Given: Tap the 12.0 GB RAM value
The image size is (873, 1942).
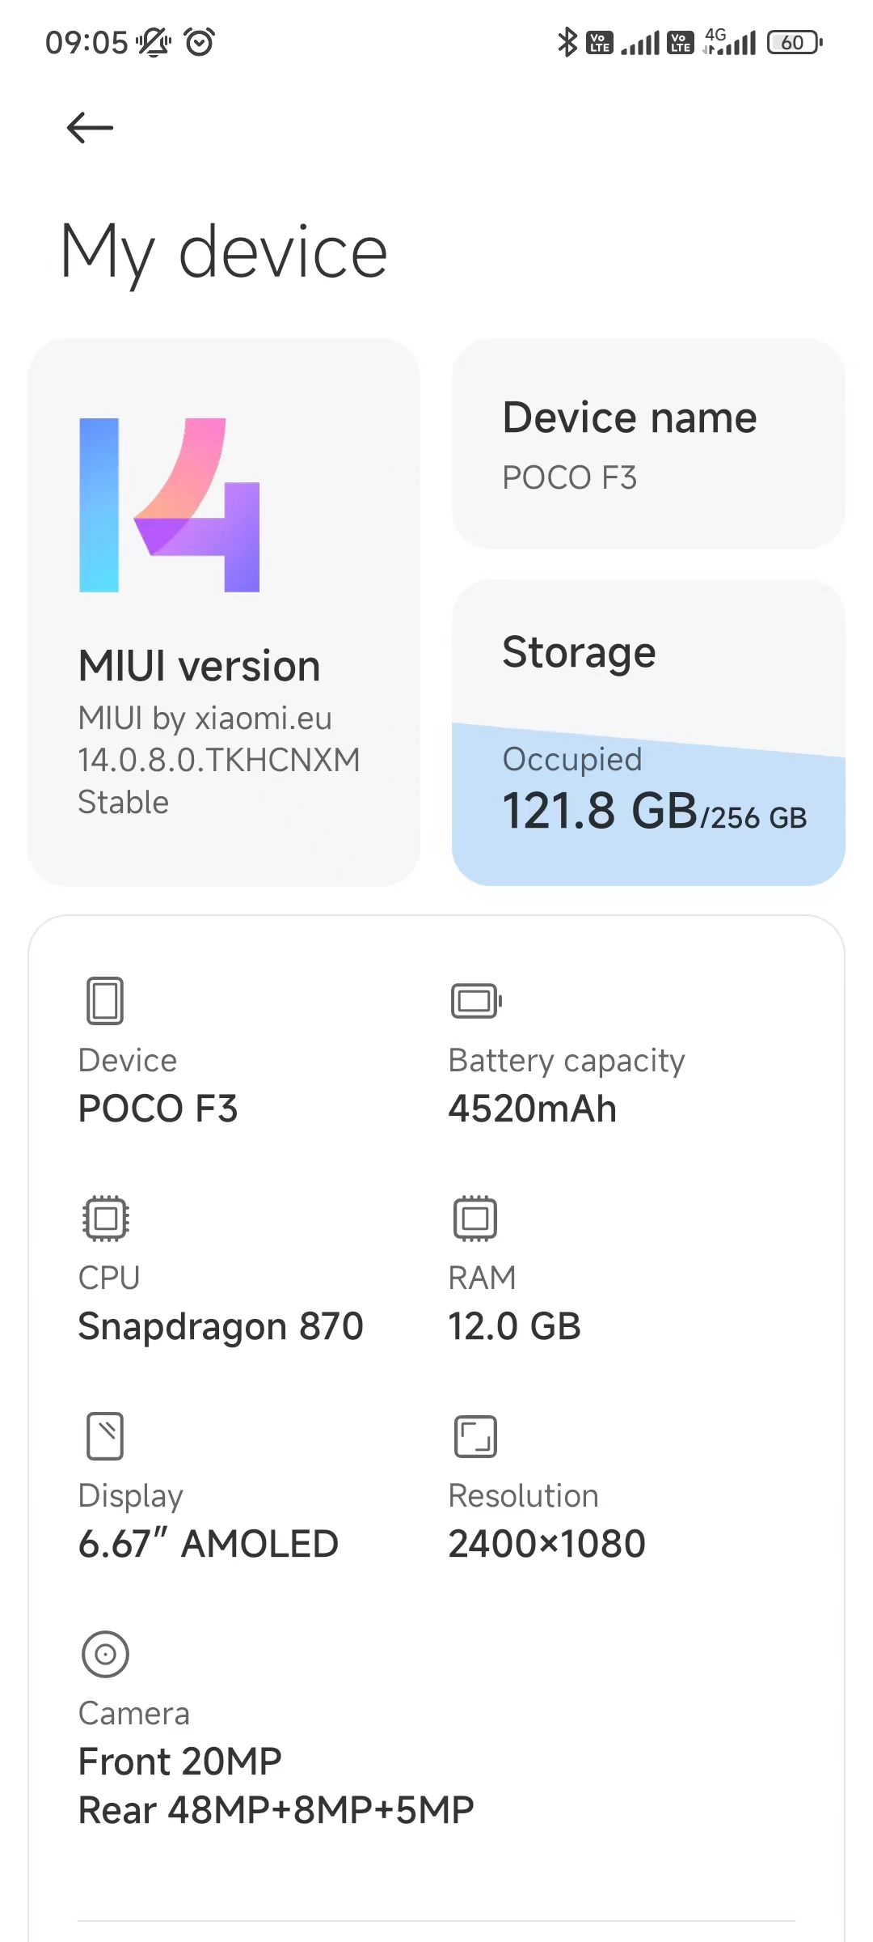Looking at the screenshot, I should coord(514,1326).
